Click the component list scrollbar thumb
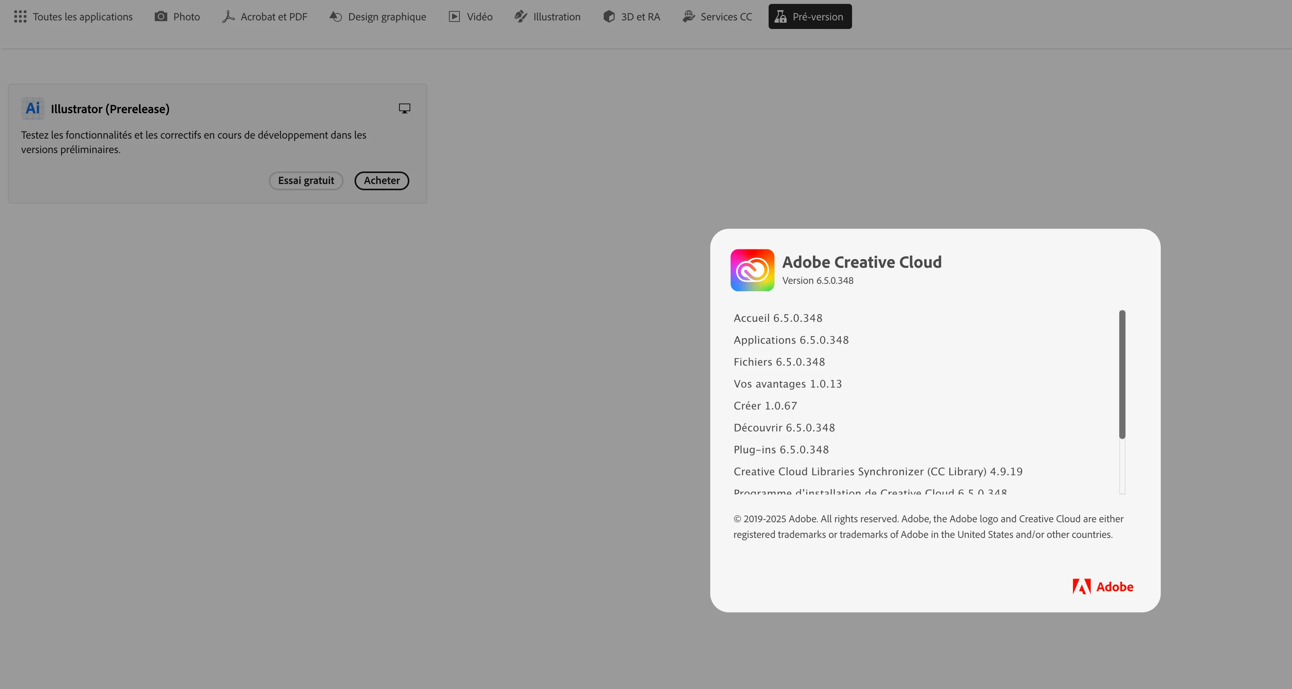 tap(1122, 374)
